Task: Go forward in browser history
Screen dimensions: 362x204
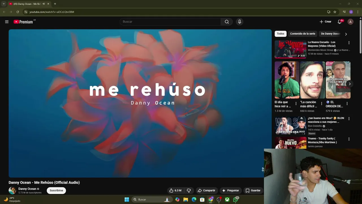Action: [x=11, y=12]
